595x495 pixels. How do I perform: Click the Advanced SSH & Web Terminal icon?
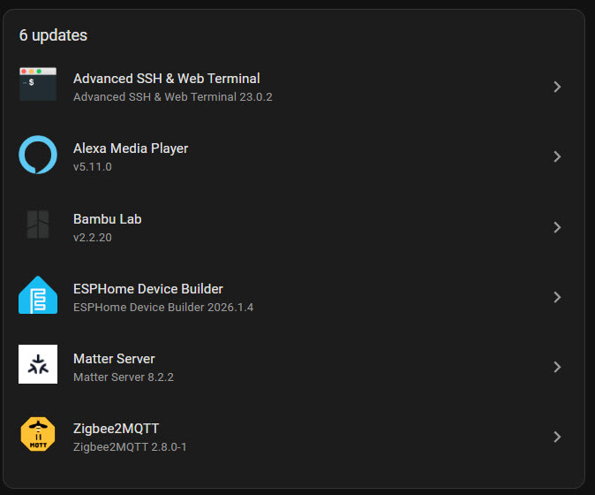click(x=38, y=84)
